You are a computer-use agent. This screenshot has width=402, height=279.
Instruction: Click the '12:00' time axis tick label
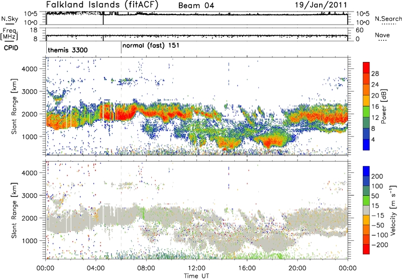(196, 268)
